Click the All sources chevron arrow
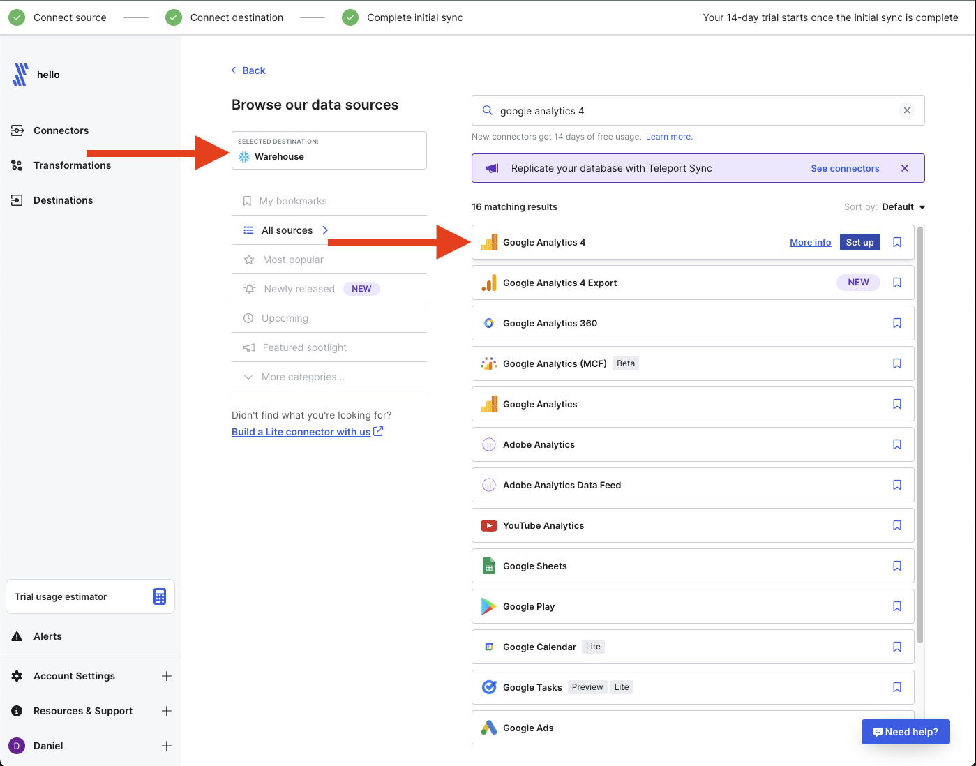 click(325, 230)
